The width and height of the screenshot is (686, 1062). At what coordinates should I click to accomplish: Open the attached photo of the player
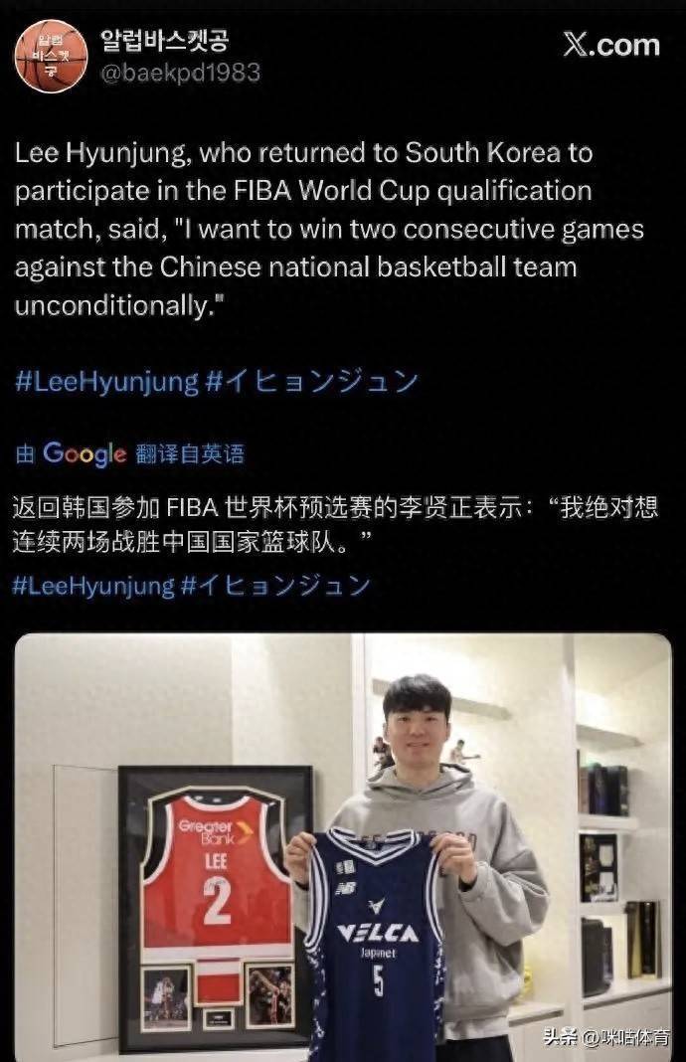click(343, 847)
